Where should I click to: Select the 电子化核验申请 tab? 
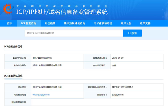pos(103,23)
